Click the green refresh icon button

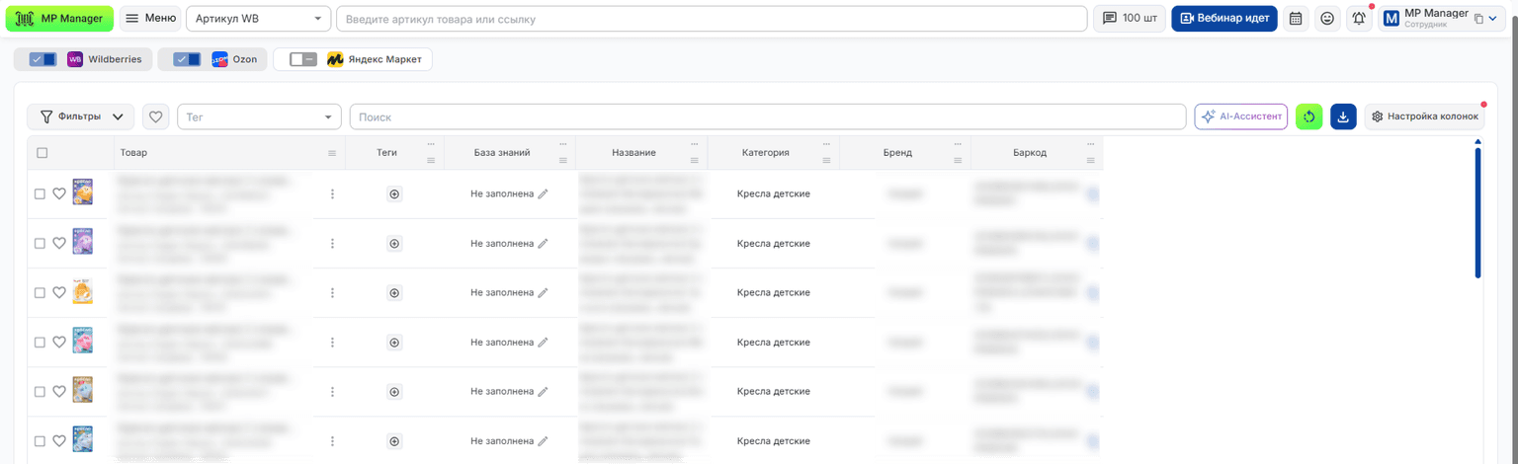click(1308, 116)
